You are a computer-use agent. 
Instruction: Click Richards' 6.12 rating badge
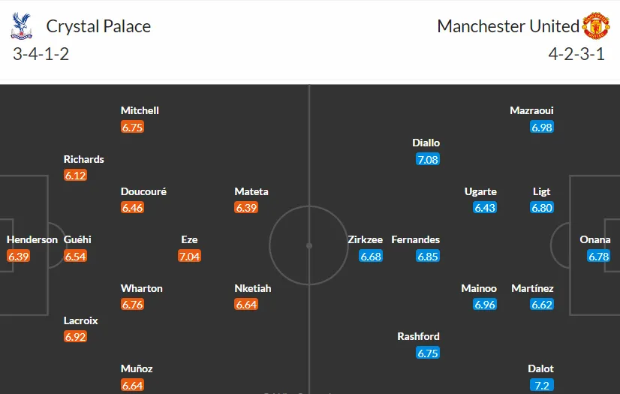(x=75, y=175)
